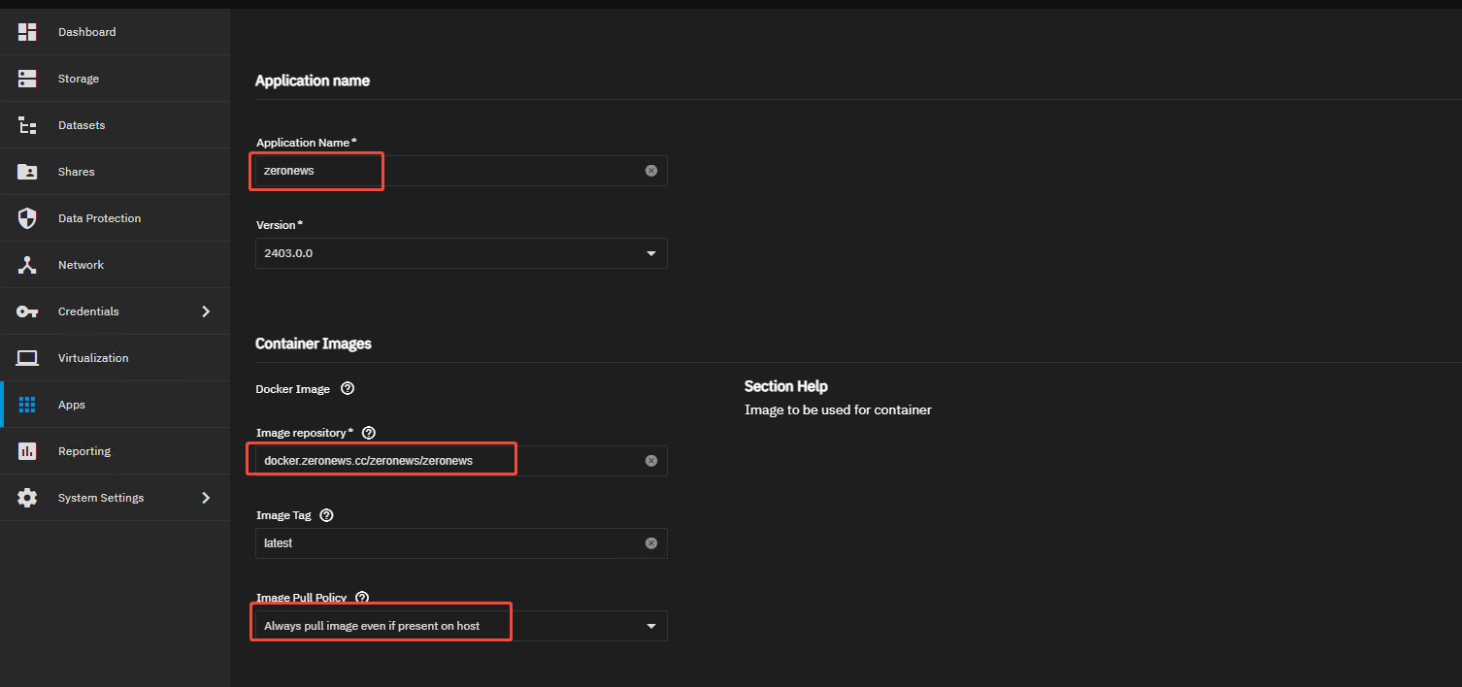Open help tooltip next to Image repository

coord(368,433)
